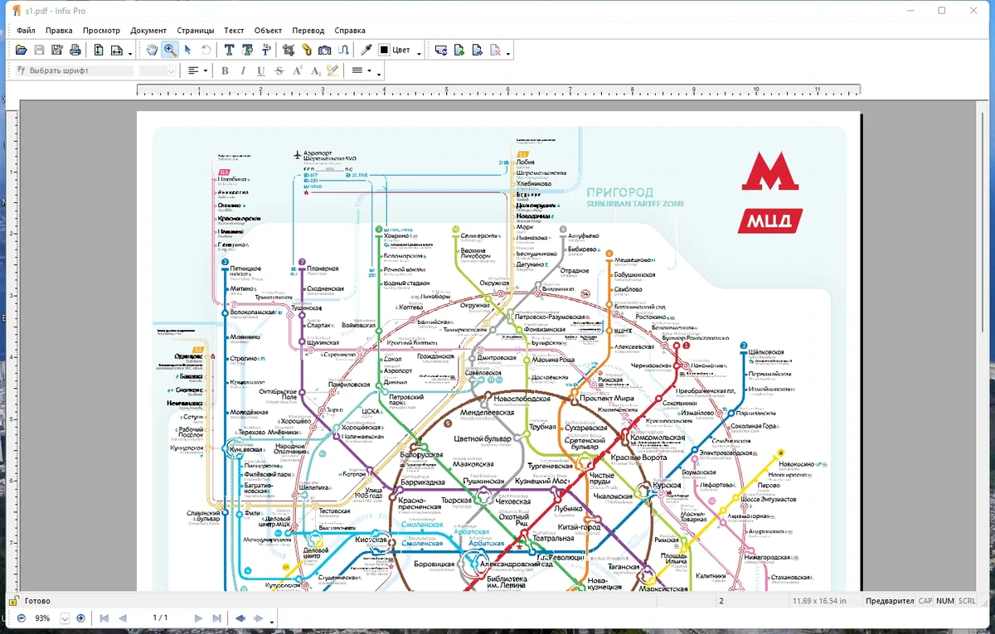Click the document security lock icon
Image resolution: width=995 pixels, height=634 pixels.
(14, 601)
